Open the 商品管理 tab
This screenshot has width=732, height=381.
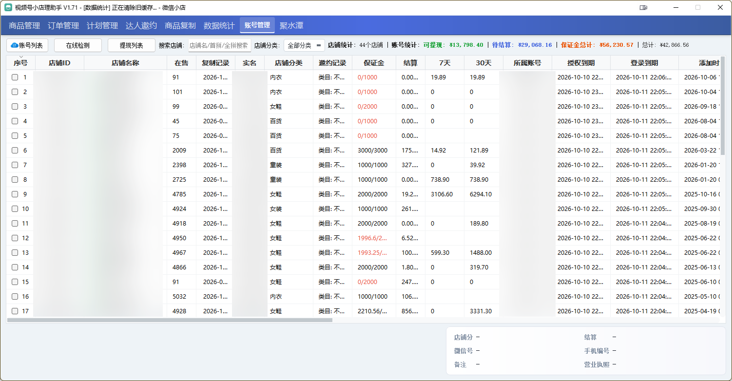pyautogui.click(x=24, y=25)
